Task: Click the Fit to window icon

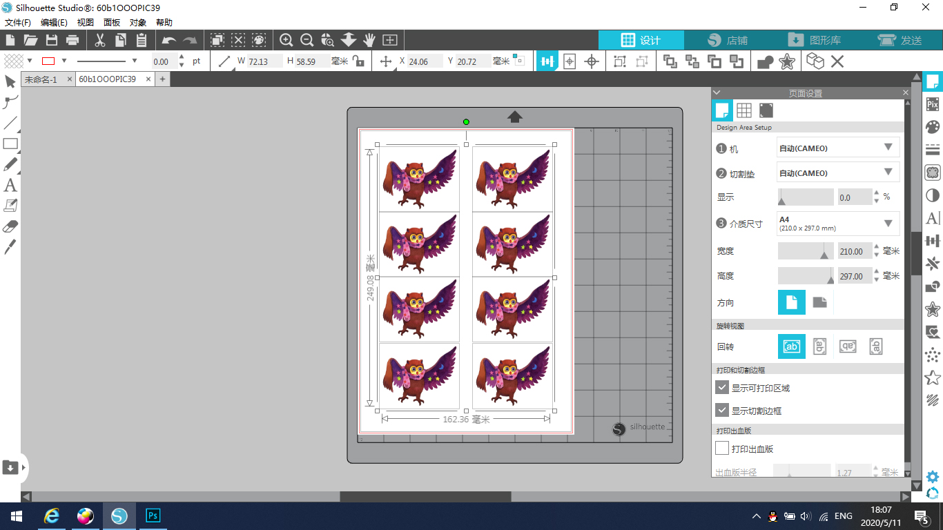Action: tap(390, 40)
